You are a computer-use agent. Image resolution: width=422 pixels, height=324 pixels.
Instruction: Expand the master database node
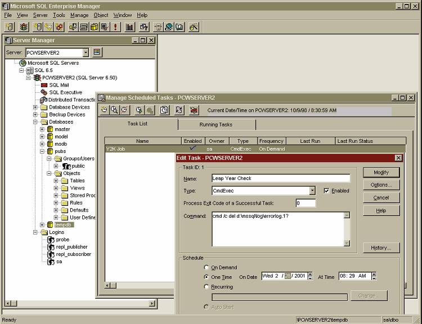(42, 129)
